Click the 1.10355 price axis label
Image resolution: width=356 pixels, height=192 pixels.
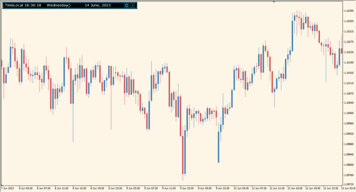(349, 21)
